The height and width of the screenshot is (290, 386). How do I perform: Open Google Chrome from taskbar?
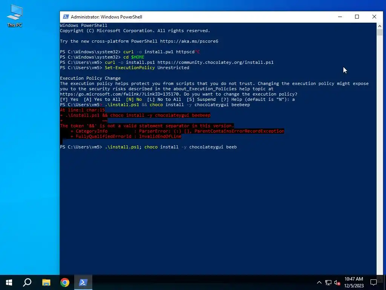(65, 282)
